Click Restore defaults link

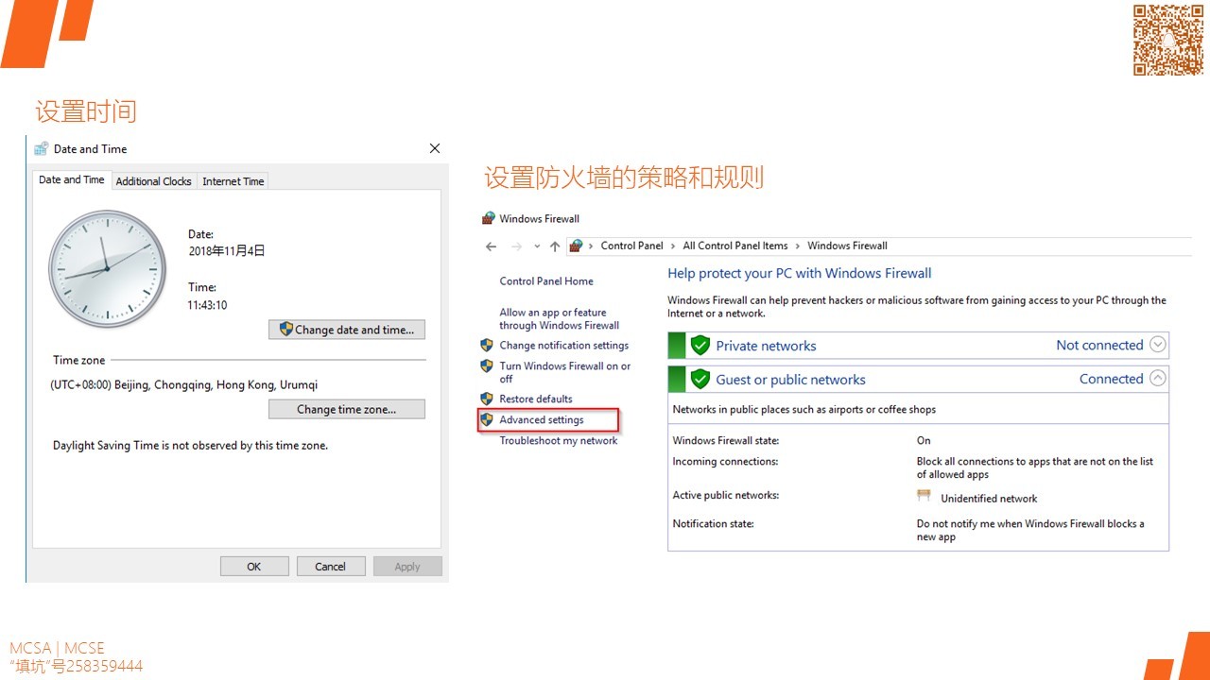point(536,399)
